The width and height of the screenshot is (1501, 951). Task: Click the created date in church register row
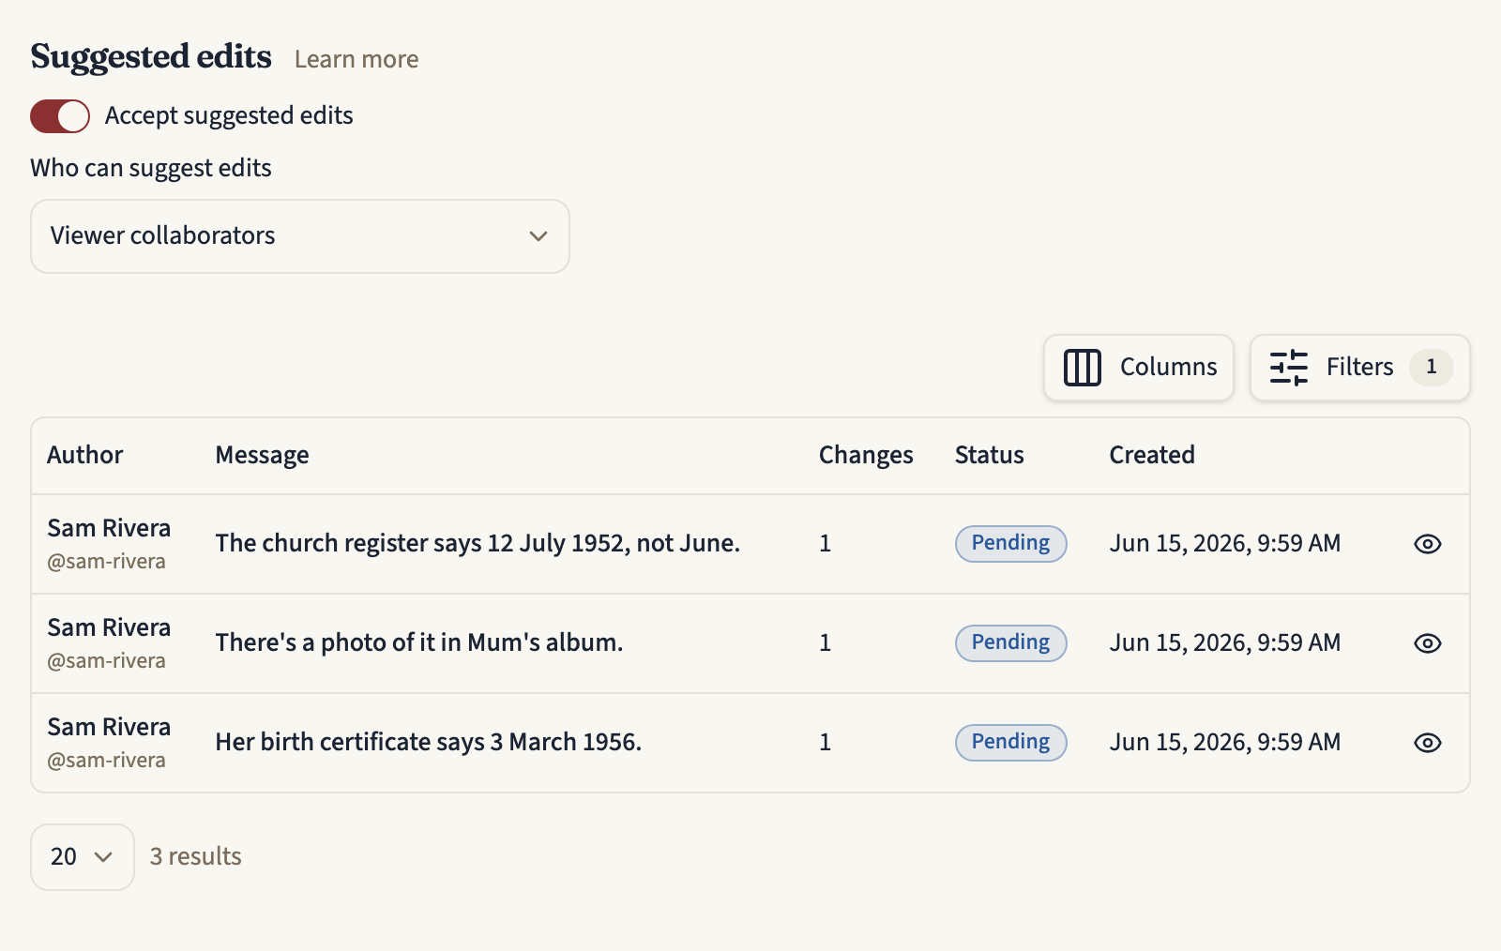[1225, 544]
